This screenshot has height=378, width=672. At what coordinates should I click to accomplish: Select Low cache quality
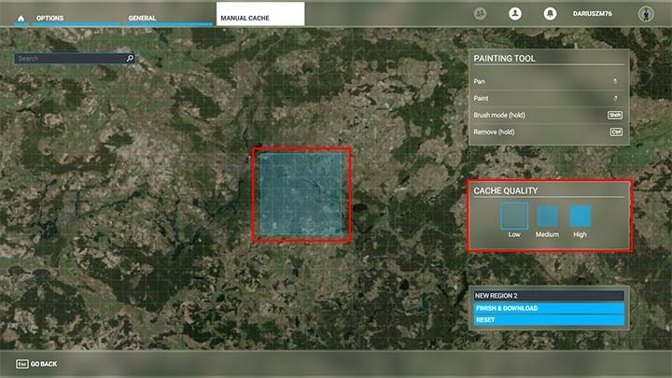pyautogui.click(x=514, y=216)
